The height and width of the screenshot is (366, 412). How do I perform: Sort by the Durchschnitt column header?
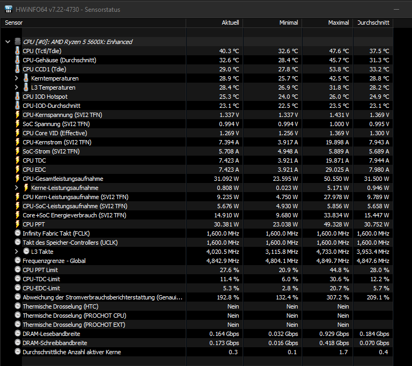373,23
